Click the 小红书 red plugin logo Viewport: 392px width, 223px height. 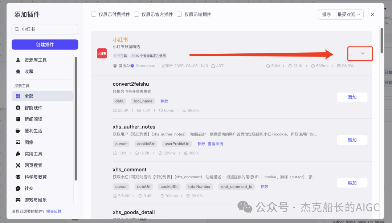102,53
